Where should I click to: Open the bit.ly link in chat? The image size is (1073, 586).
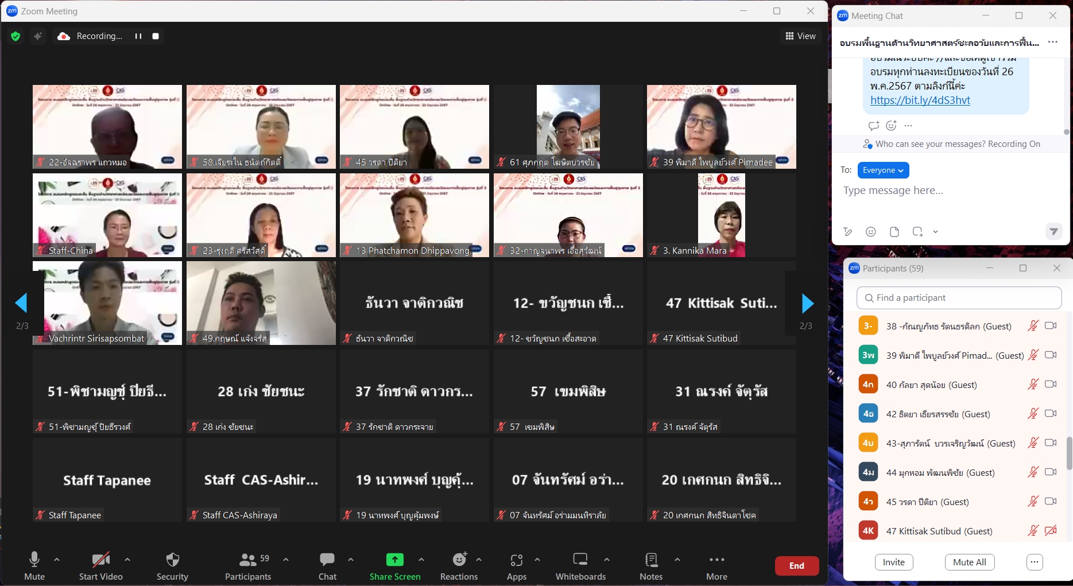[x=920, y=100]
